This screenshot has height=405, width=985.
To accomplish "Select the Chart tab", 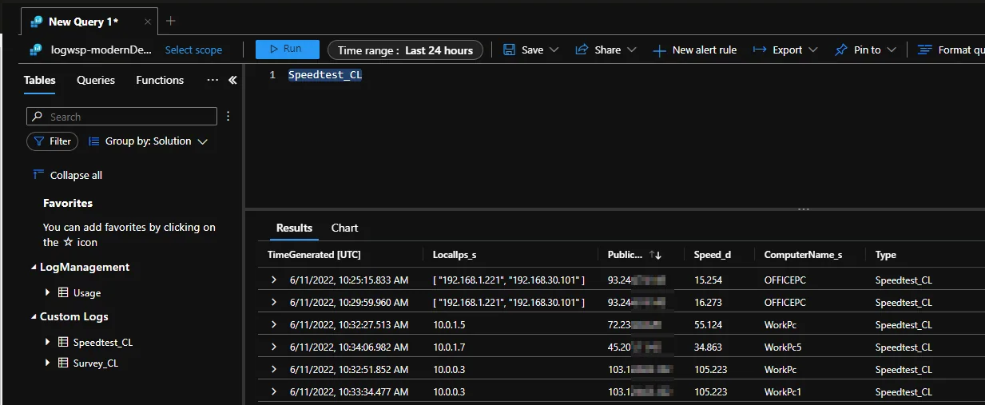I will pyautogui.click(x=344, y=228).
